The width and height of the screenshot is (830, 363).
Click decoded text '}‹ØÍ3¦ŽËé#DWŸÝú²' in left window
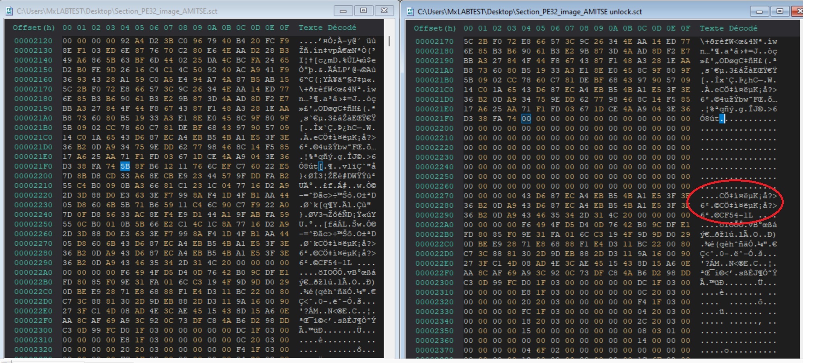point(337,176)
